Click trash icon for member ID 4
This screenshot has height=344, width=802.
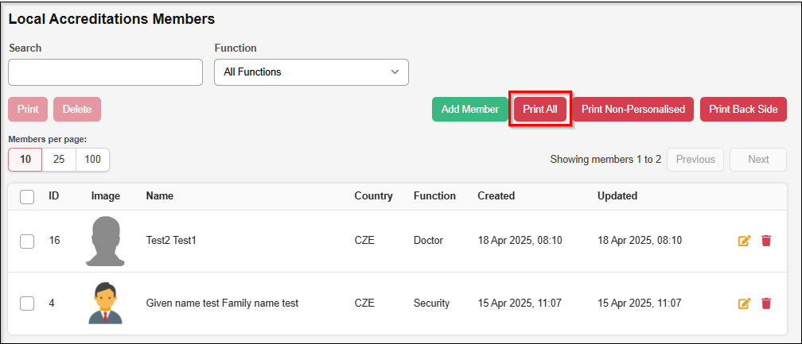pos(766,303)
